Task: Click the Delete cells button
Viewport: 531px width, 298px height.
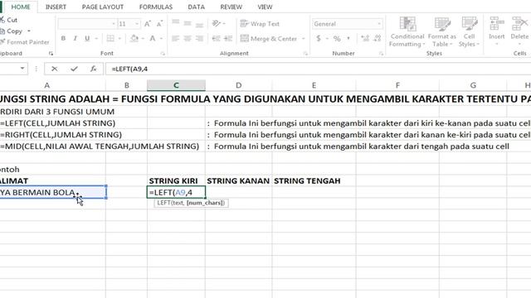Action: pos(519,31)
